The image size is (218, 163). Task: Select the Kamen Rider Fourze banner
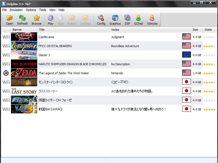pyautogui.click(x=24, y=100)
